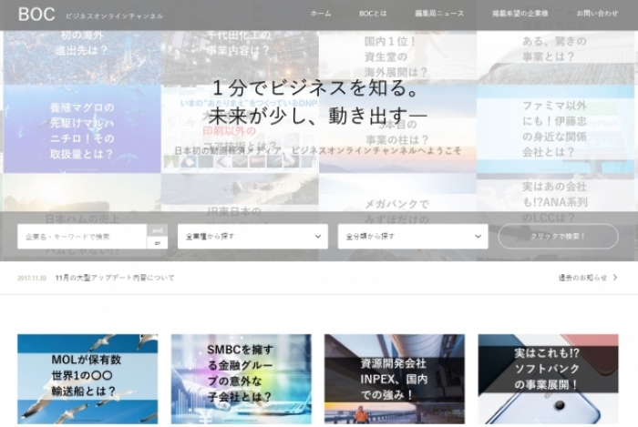Image resolution: width=638 pixels, height=427 pixels.
Task: Open the 全分類から探す category dropdown
Action: coord(413,237)
